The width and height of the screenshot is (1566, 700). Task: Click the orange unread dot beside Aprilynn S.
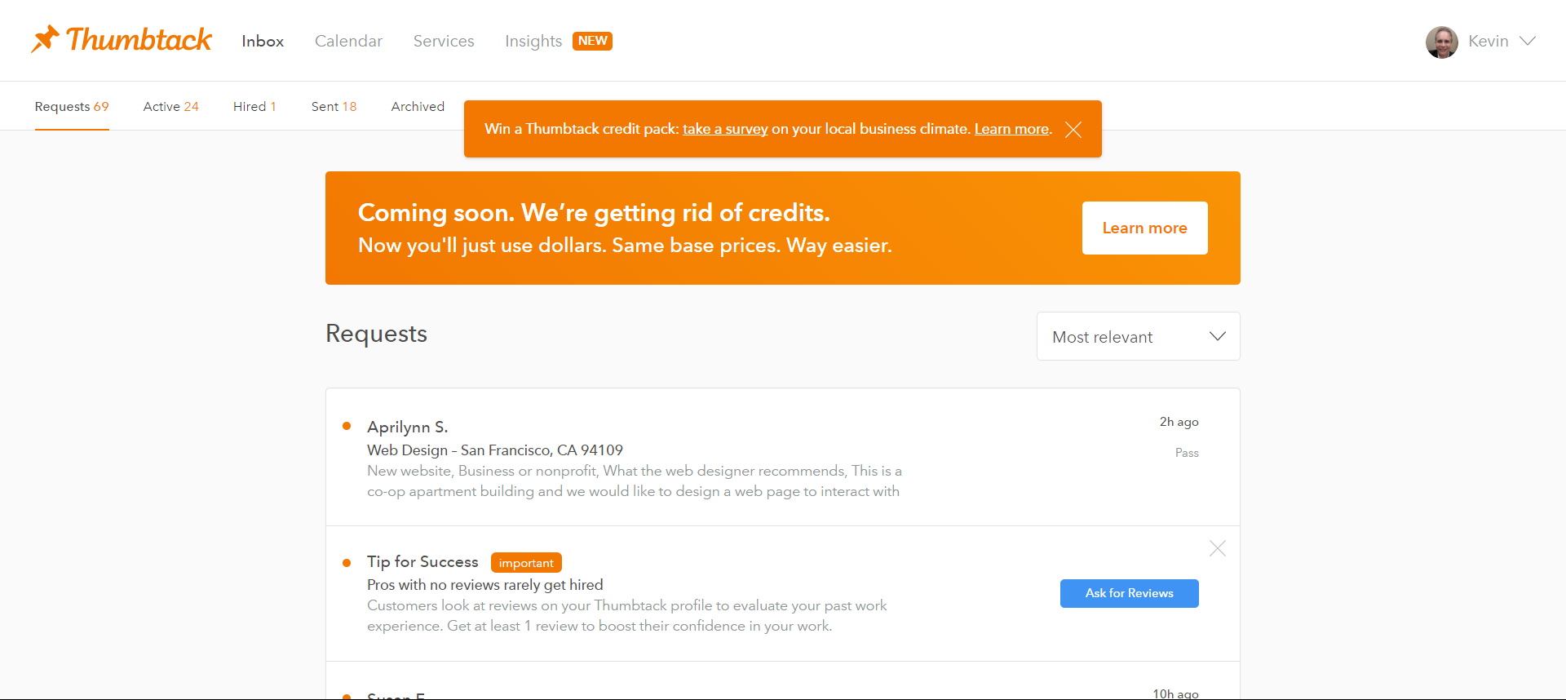pos(347,426)
